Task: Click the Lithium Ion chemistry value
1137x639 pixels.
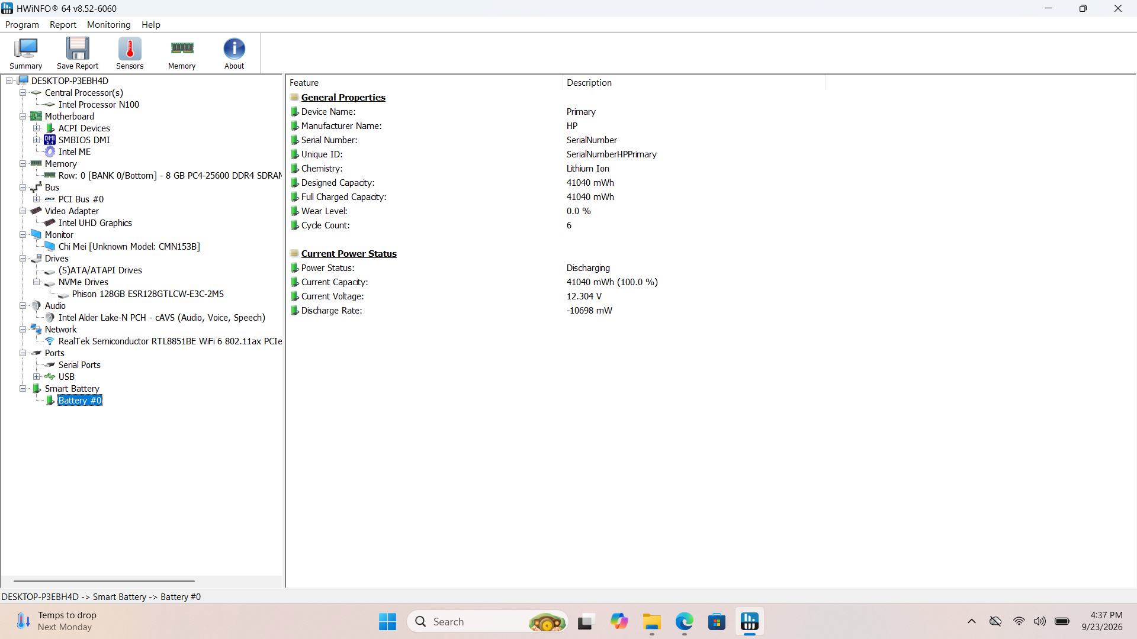Action: [587, 169]
